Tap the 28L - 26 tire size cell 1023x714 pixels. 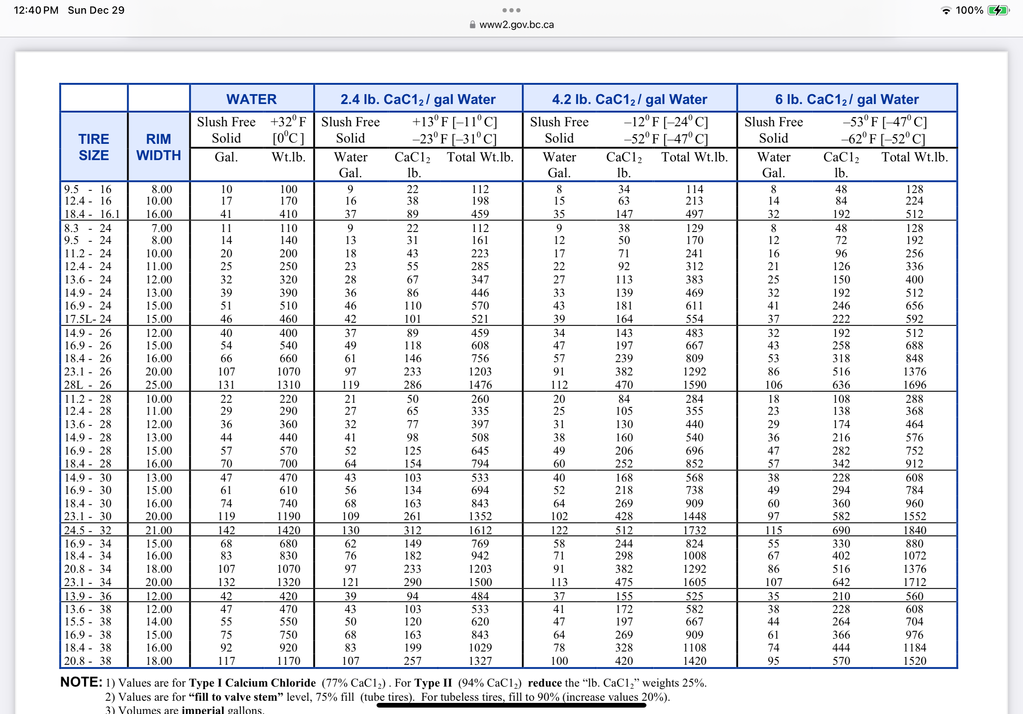(x=88, y=384)
